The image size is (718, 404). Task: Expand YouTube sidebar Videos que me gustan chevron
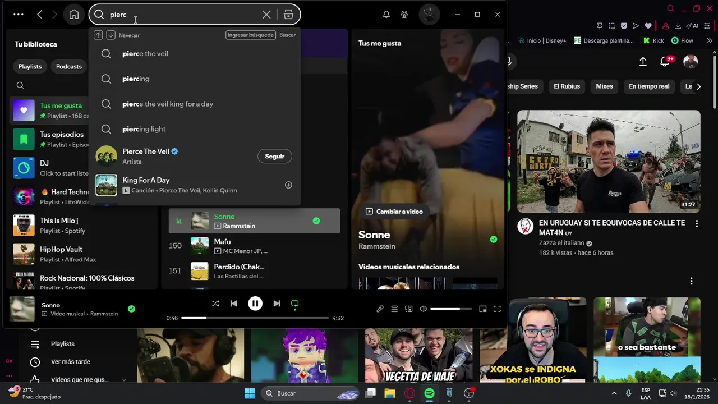(124, 380)
